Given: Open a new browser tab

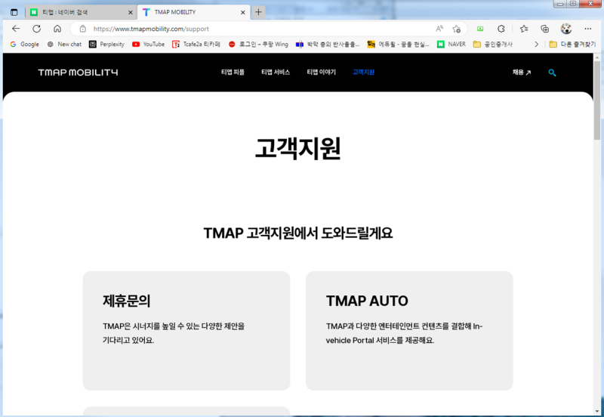Looking at the screenshot, I should pos(258,12).
